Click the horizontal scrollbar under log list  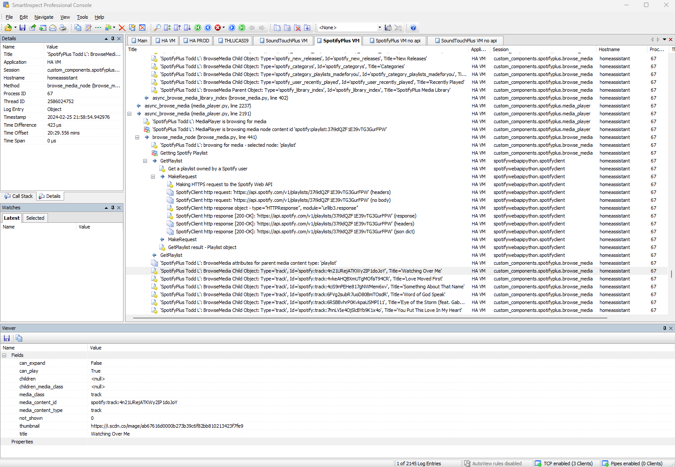coord(370,318)
